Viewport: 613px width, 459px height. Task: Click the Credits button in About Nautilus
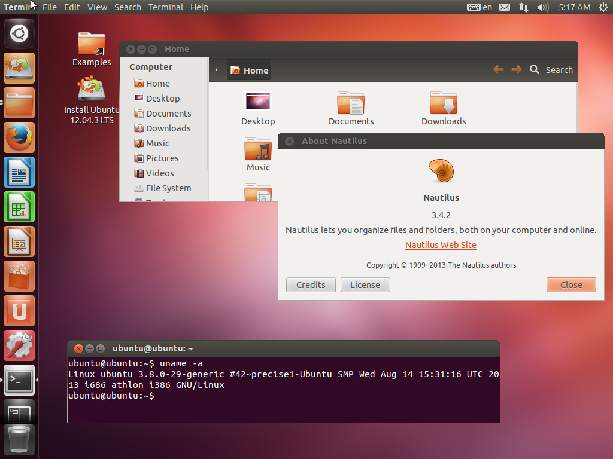point(311,285)
